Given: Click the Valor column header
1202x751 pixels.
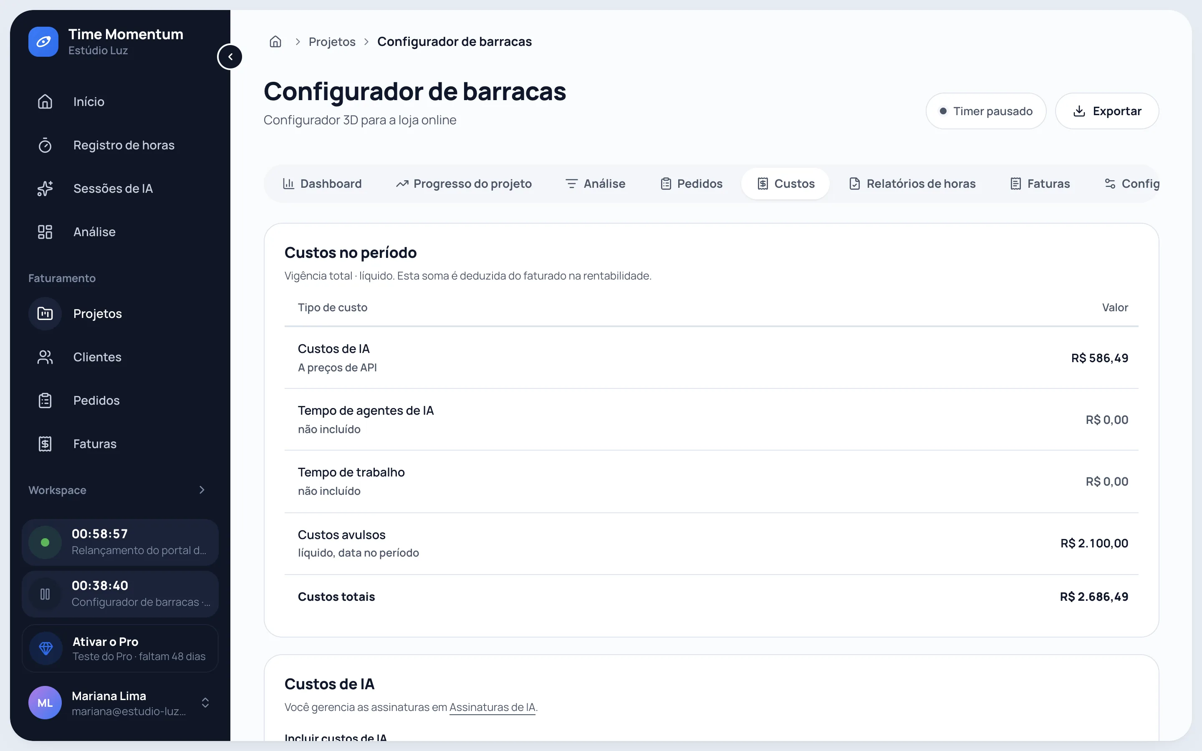Looking at the screenshot, I should tap(1115, 307).
